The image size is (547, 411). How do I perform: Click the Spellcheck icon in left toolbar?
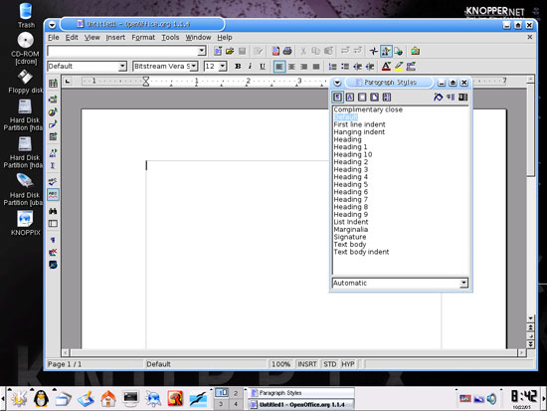click(x=53, y=181)
